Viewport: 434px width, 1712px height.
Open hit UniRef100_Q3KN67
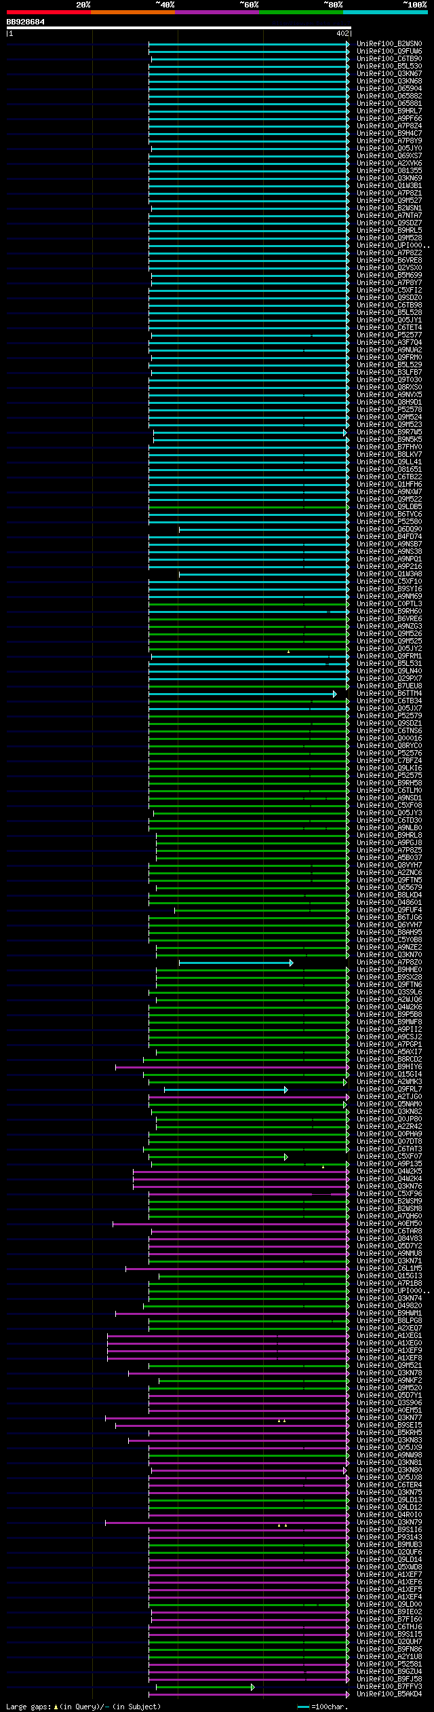tap(389, 74)
